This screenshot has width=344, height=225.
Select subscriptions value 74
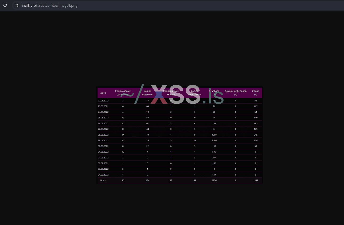coord(147,141)
